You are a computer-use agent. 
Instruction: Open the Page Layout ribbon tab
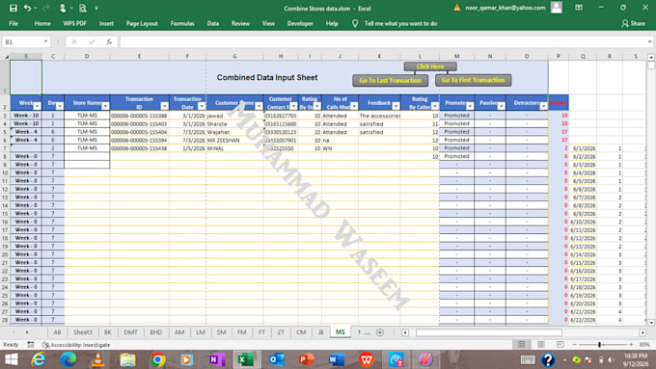pos(142,23)
